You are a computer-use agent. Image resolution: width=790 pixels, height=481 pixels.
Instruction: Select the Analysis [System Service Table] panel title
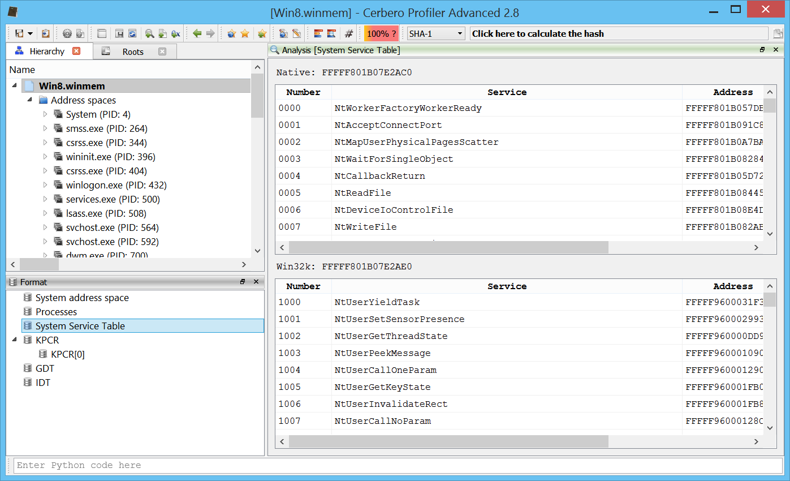341,50
